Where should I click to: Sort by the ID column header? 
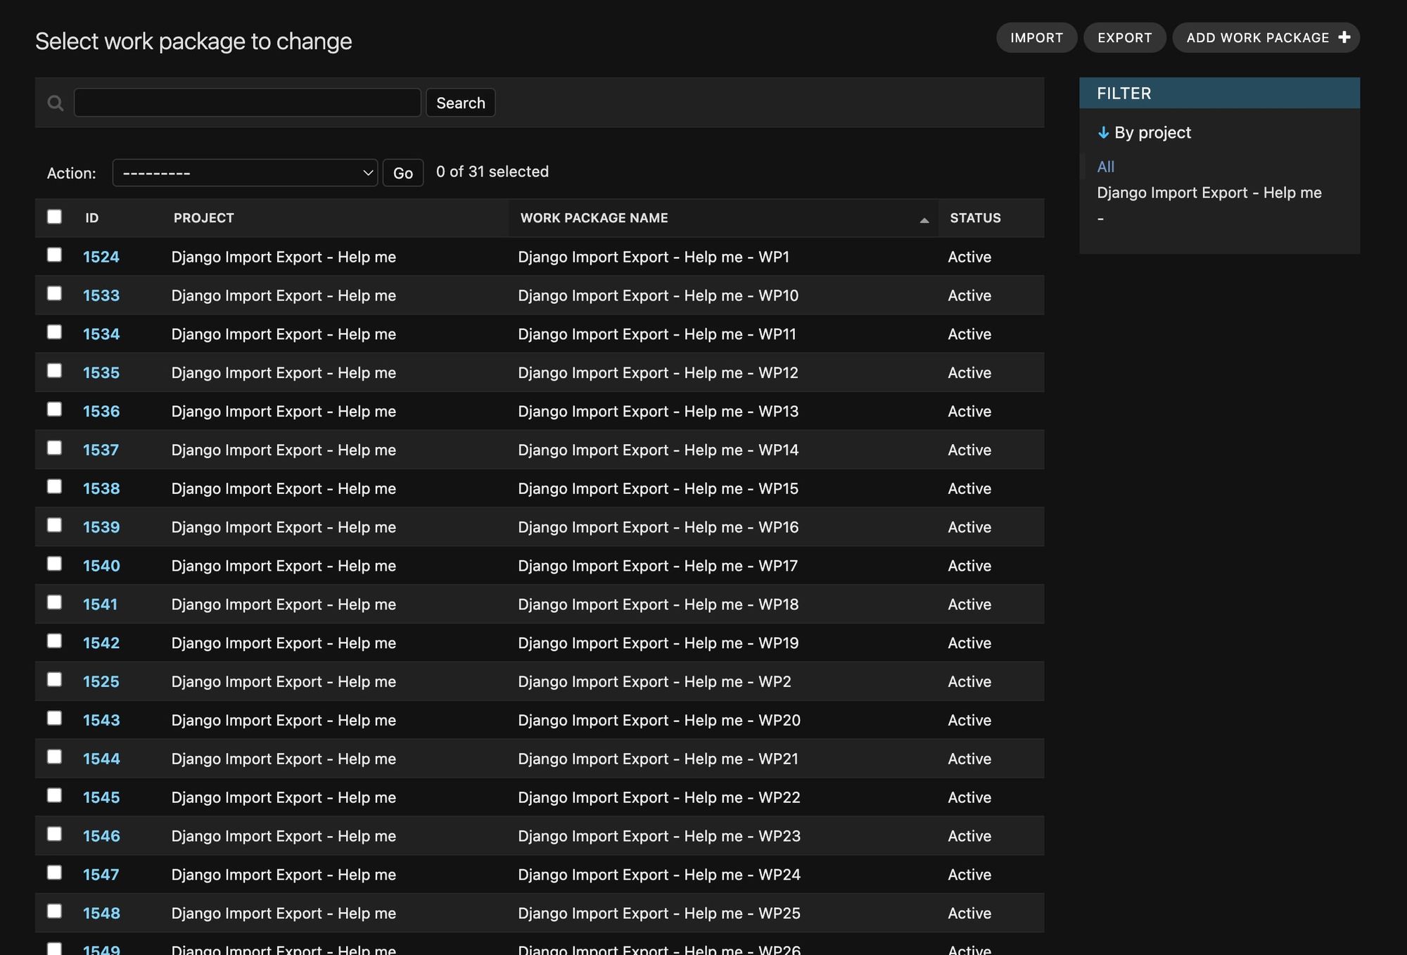[92, 218]
